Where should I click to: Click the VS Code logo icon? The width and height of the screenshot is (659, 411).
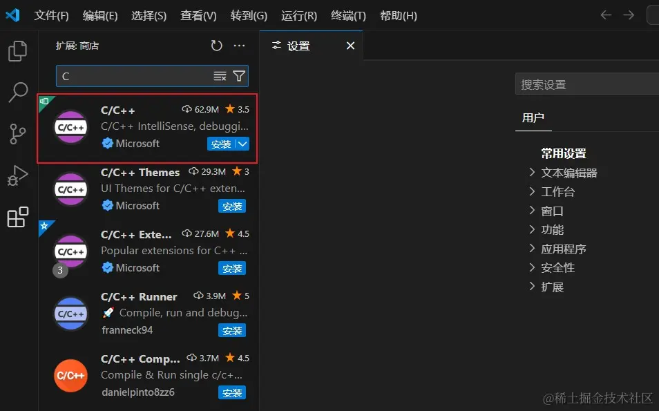12,15
